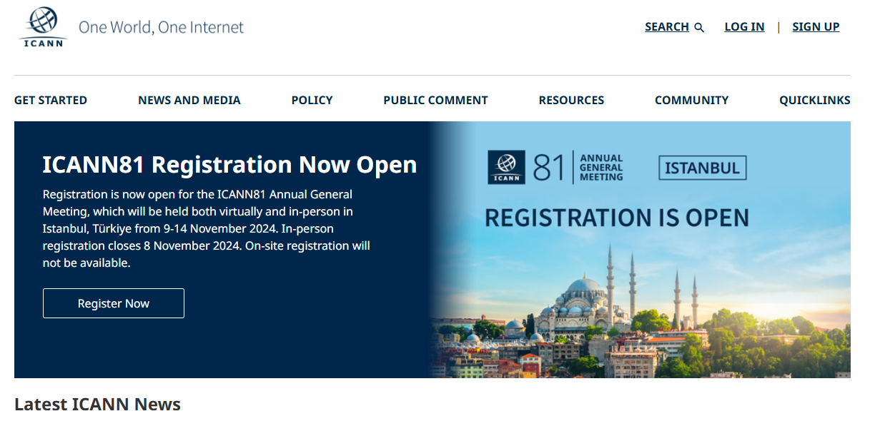Viewport: 870px width, 421px height.
Task: Click LOG IN link
Action: [x=744, y=27]
